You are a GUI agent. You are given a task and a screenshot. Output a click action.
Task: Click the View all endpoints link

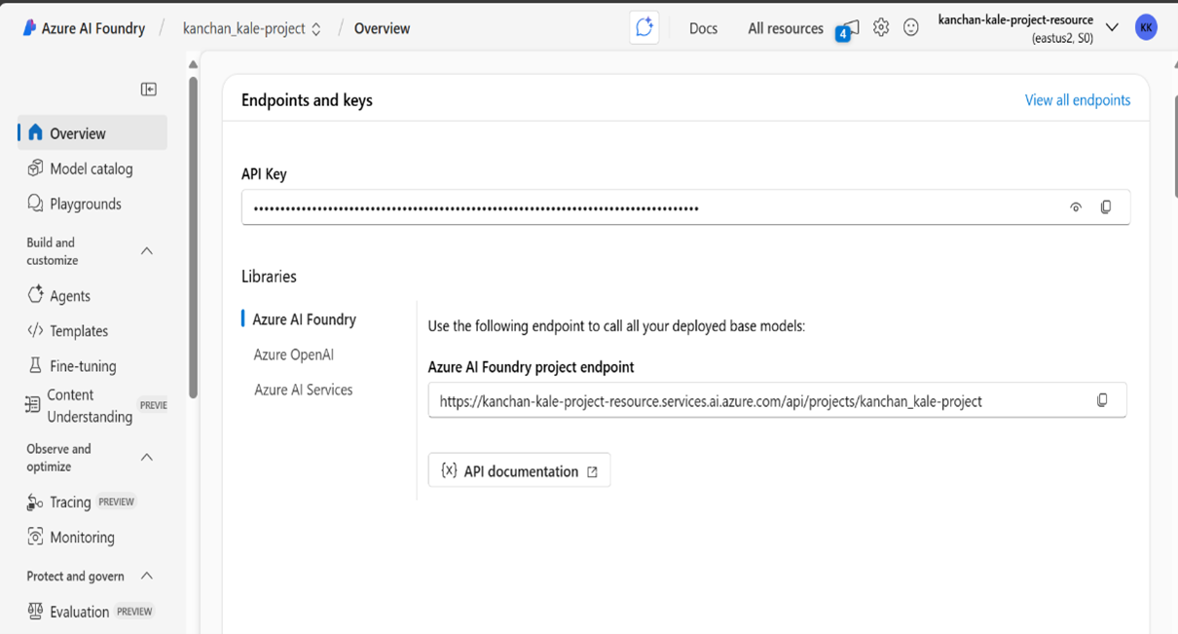coord(1077,99)
